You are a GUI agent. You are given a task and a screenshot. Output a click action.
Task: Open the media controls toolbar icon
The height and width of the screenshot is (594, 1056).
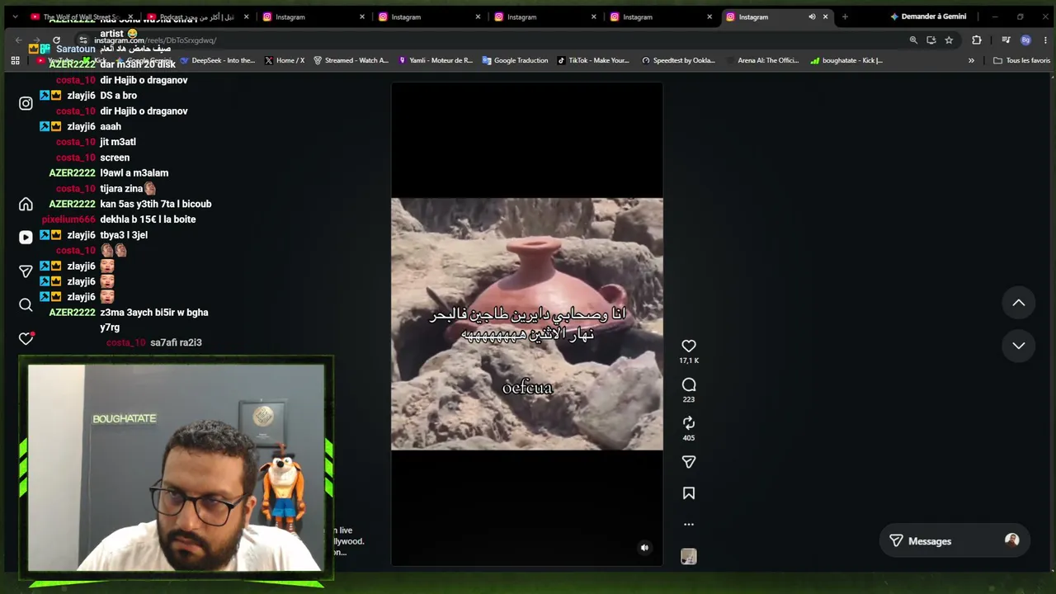[x=1006, y=40]
